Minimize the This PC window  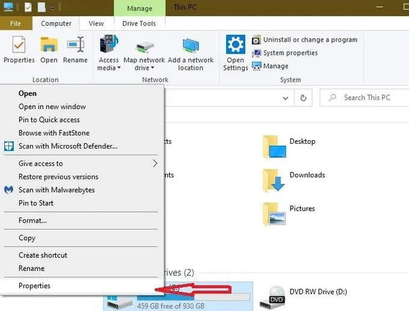pos(380,7)
